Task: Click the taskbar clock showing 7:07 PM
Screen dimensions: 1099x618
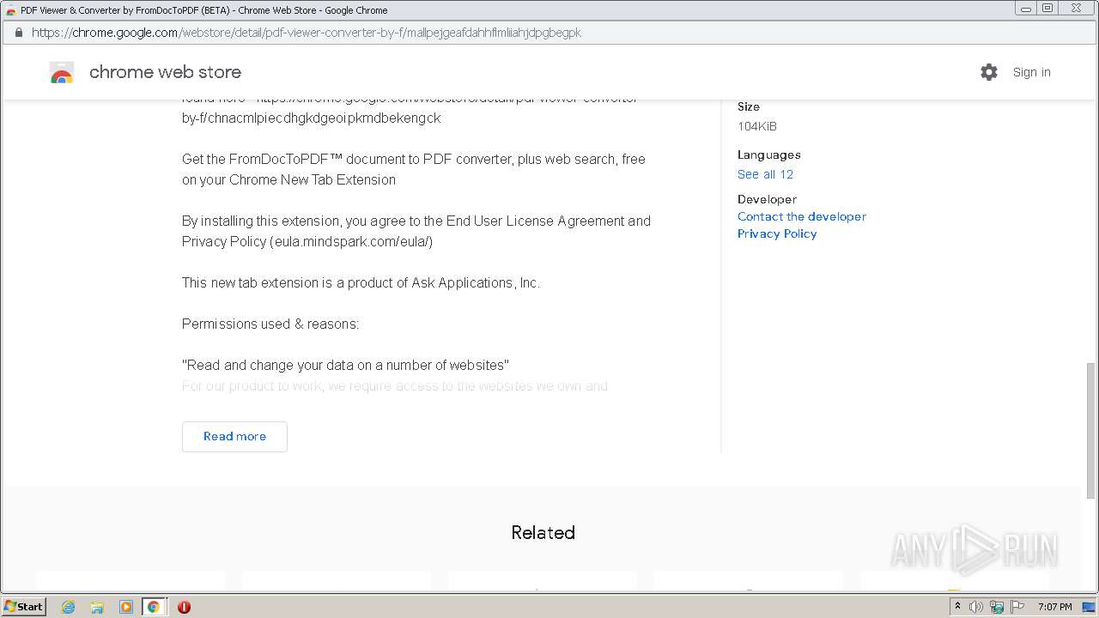Action: click(x=1054, y=607)
